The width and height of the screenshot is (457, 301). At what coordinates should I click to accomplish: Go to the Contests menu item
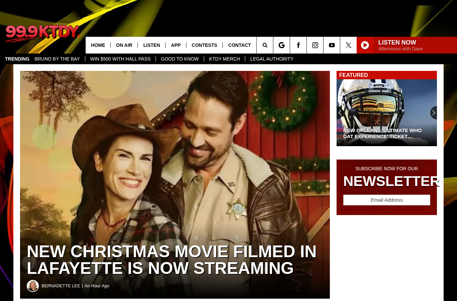[204, 45]
